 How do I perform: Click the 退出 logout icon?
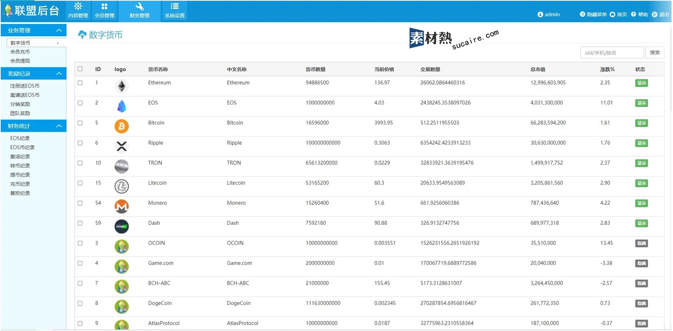coord(654,14)
